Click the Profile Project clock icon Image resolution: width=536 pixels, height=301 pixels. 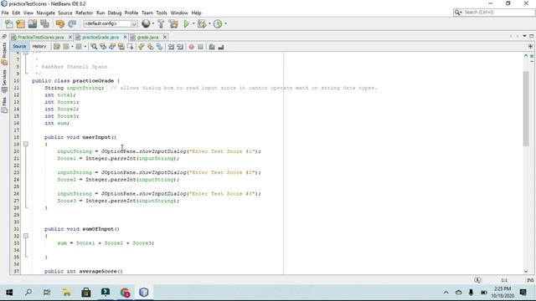pyautogui.click(x=218, y=24)
